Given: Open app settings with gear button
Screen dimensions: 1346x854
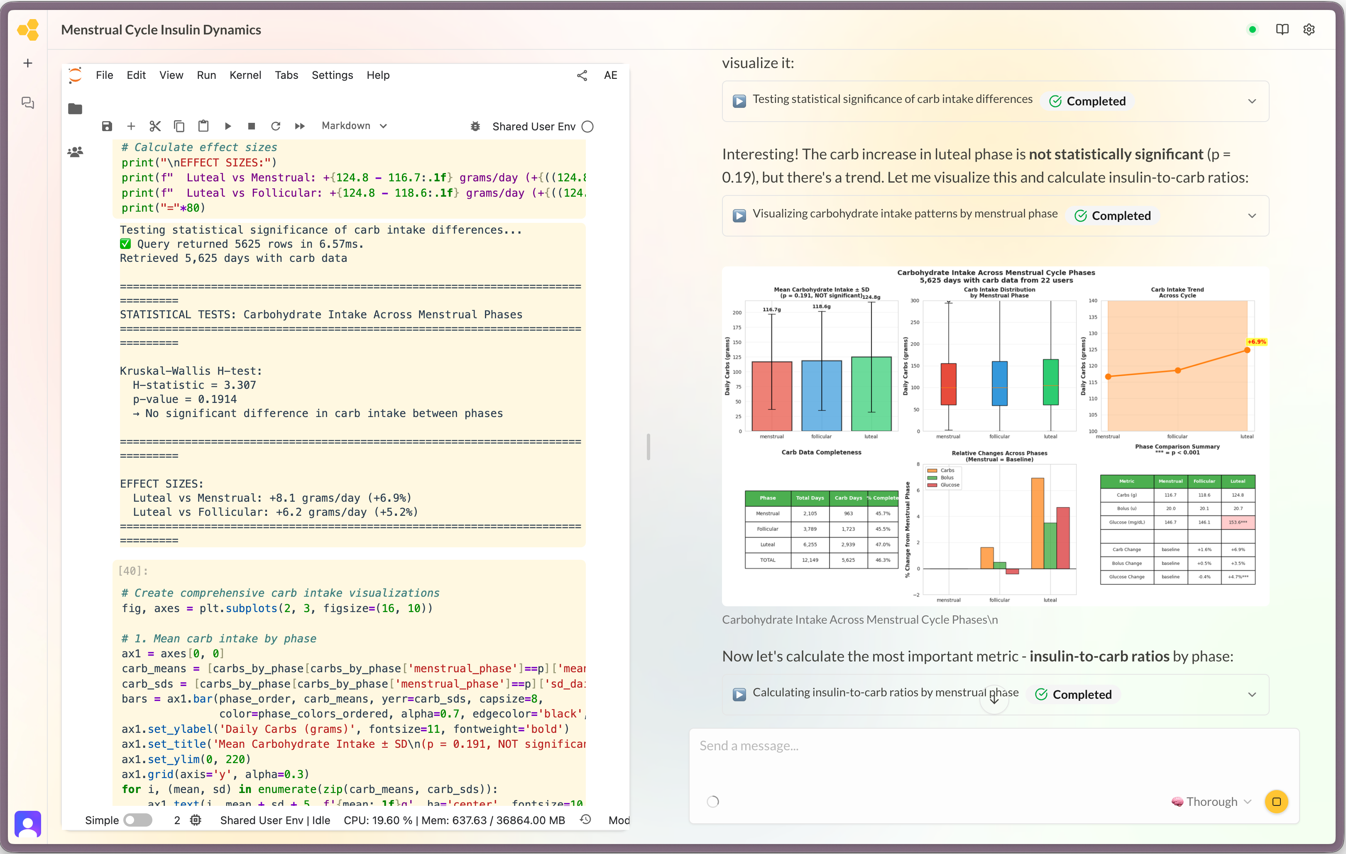Looking at the screenshot, I should pyautogui.click(x=1309, y=29).
